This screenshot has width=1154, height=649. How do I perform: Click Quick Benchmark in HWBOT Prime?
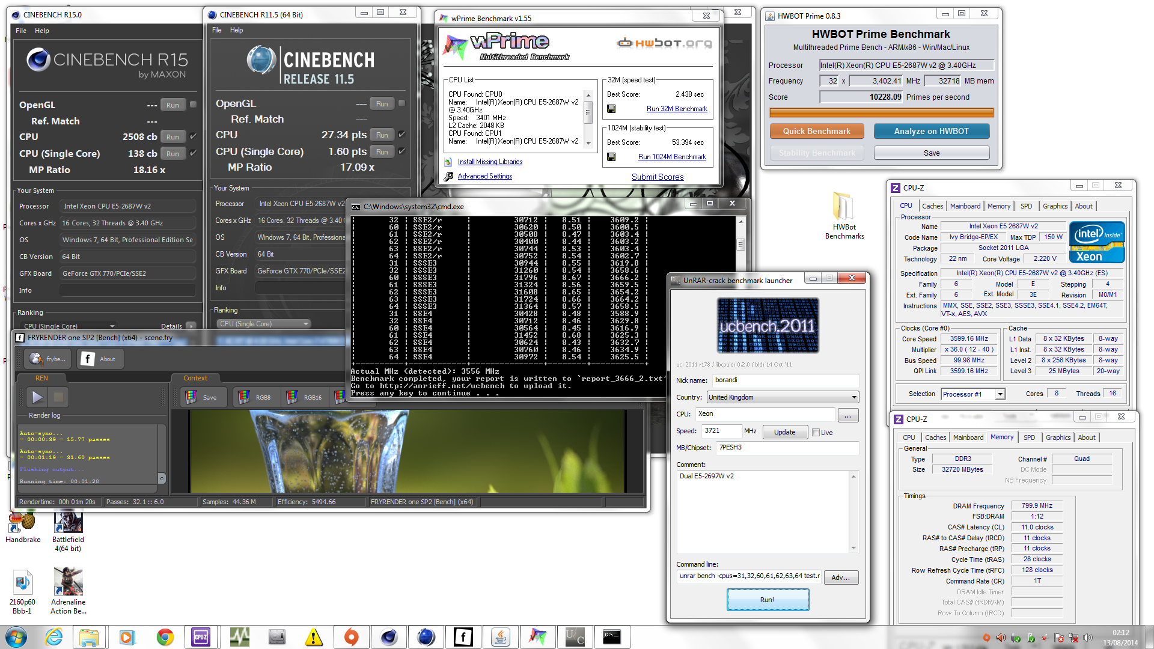[x=816, y=131]
